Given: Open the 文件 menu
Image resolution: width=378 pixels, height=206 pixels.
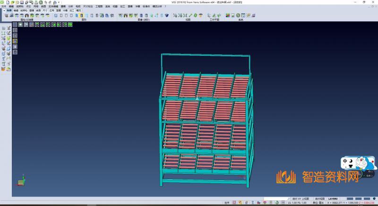Looking at the screenshot, I should point(4,6).
